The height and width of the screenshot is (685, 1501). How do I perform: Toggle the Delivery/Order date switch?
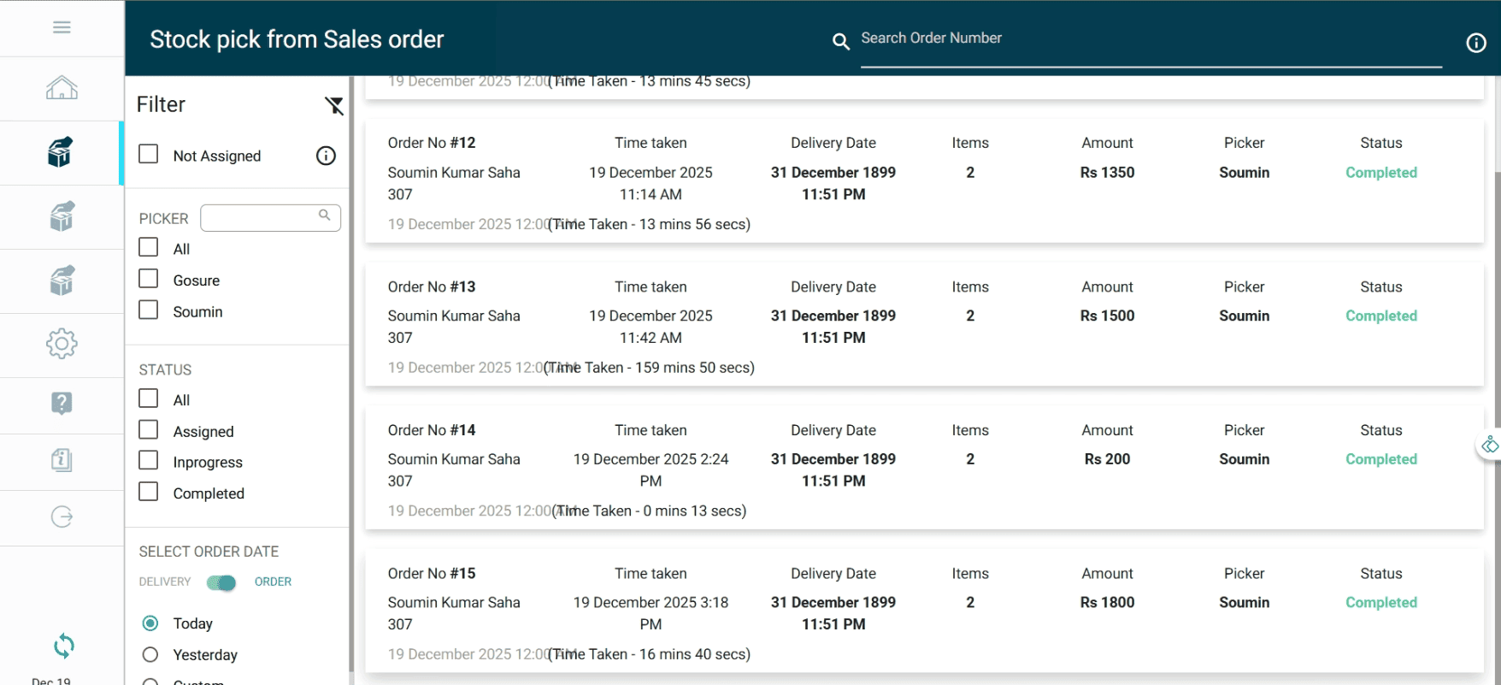pyautogui.click(x=221, y=582)
